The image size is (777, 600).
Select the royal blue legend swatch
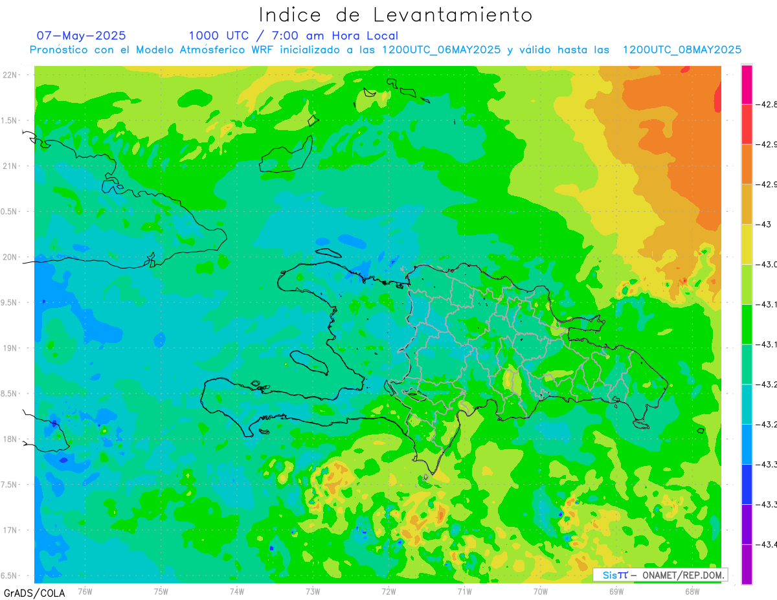[x=747, y=484]
